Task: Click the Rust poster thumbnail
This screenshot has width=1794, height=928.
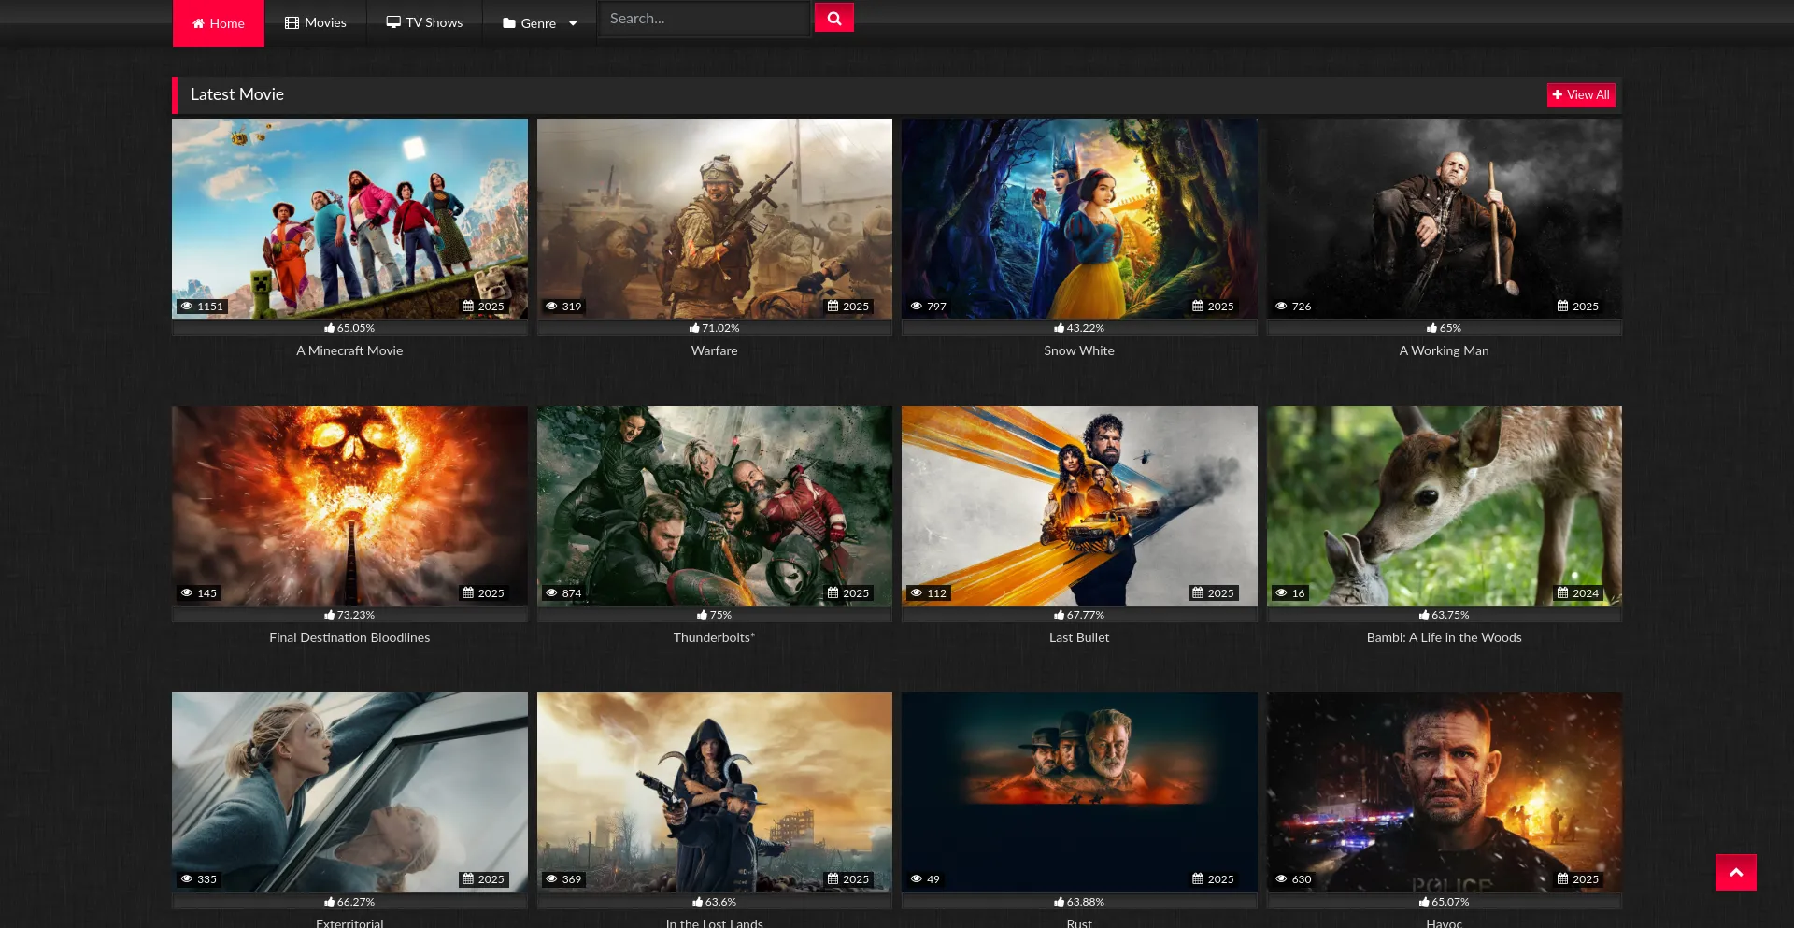Action: click(1079, 792)
